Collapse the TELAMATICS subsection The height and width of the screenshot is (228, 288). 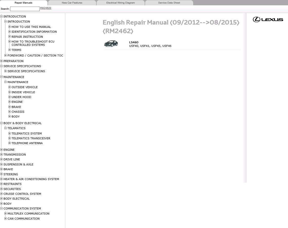coord(6,128)
